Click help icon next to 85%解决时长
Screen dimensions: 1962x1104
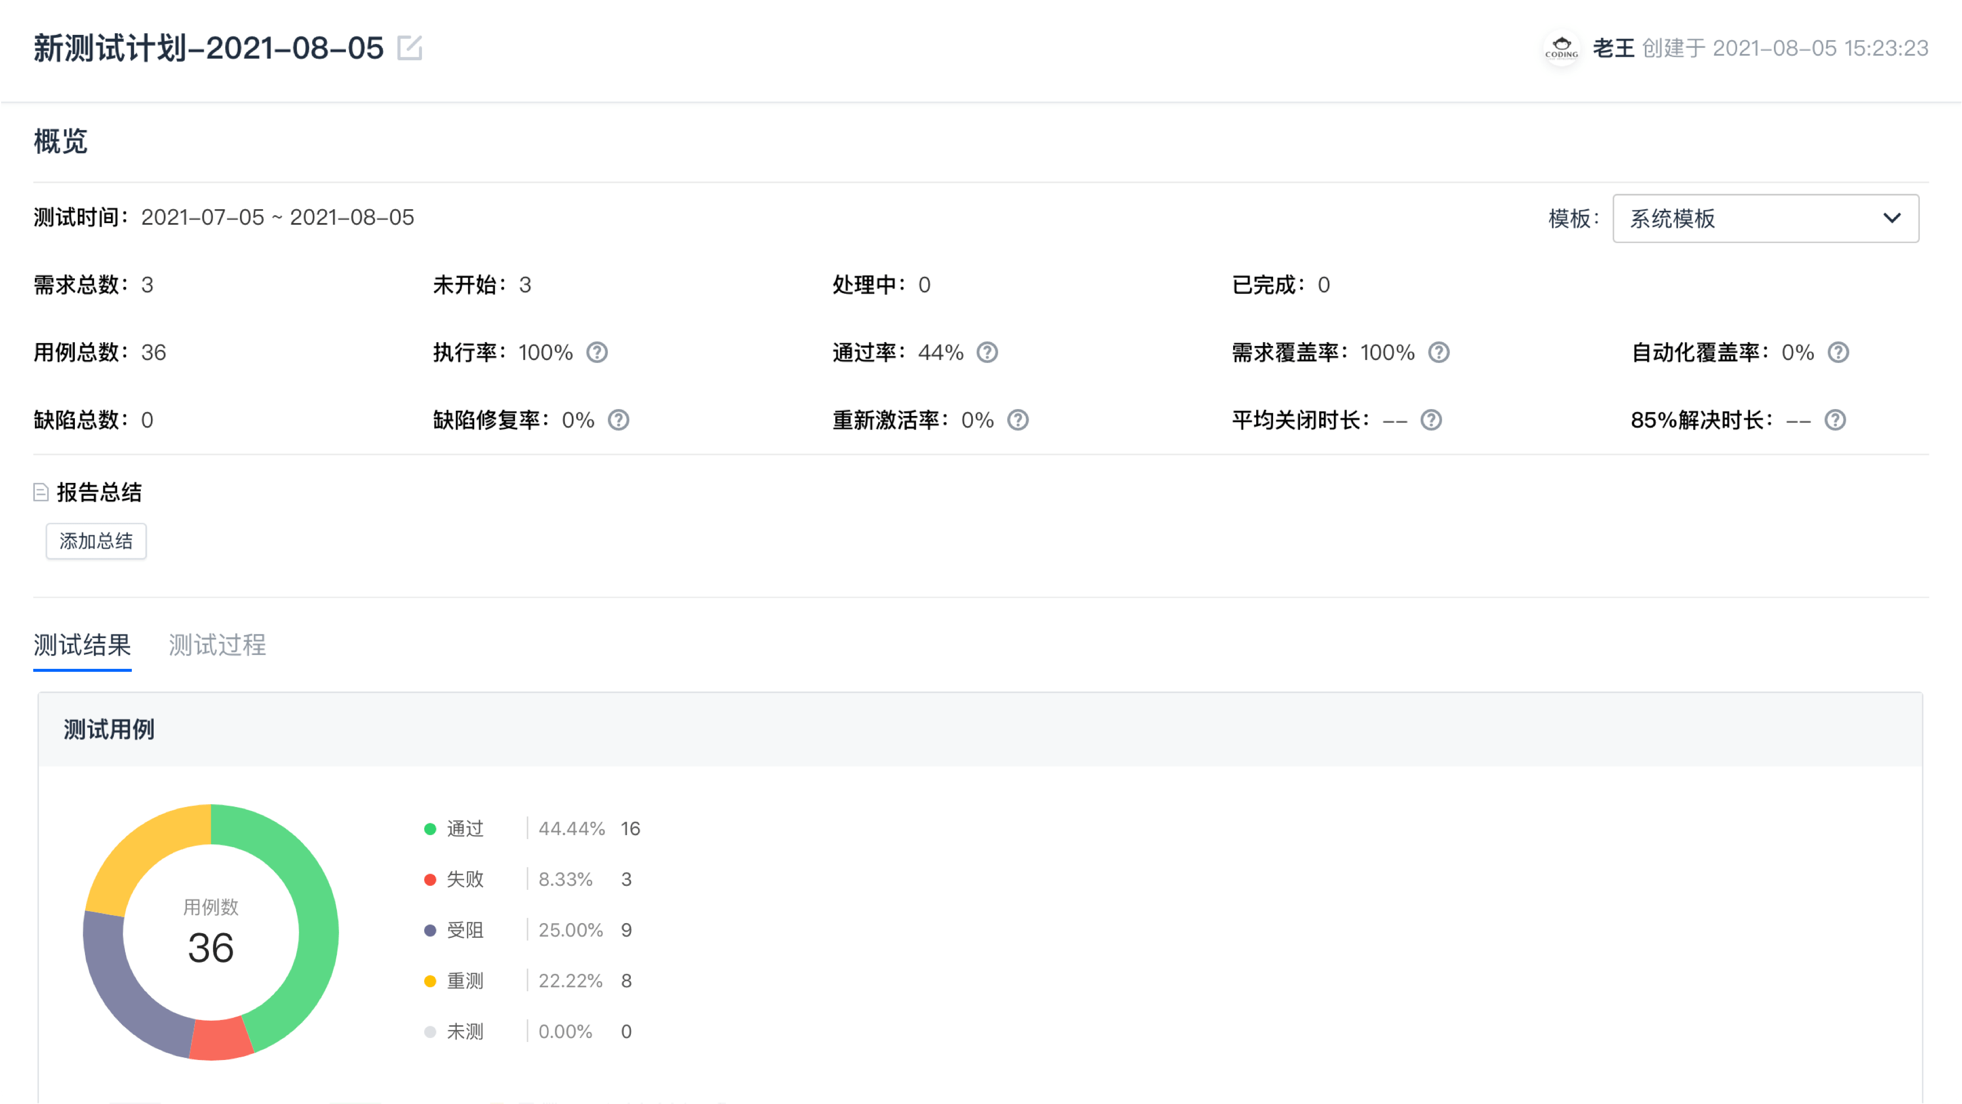pos(1836,420)
